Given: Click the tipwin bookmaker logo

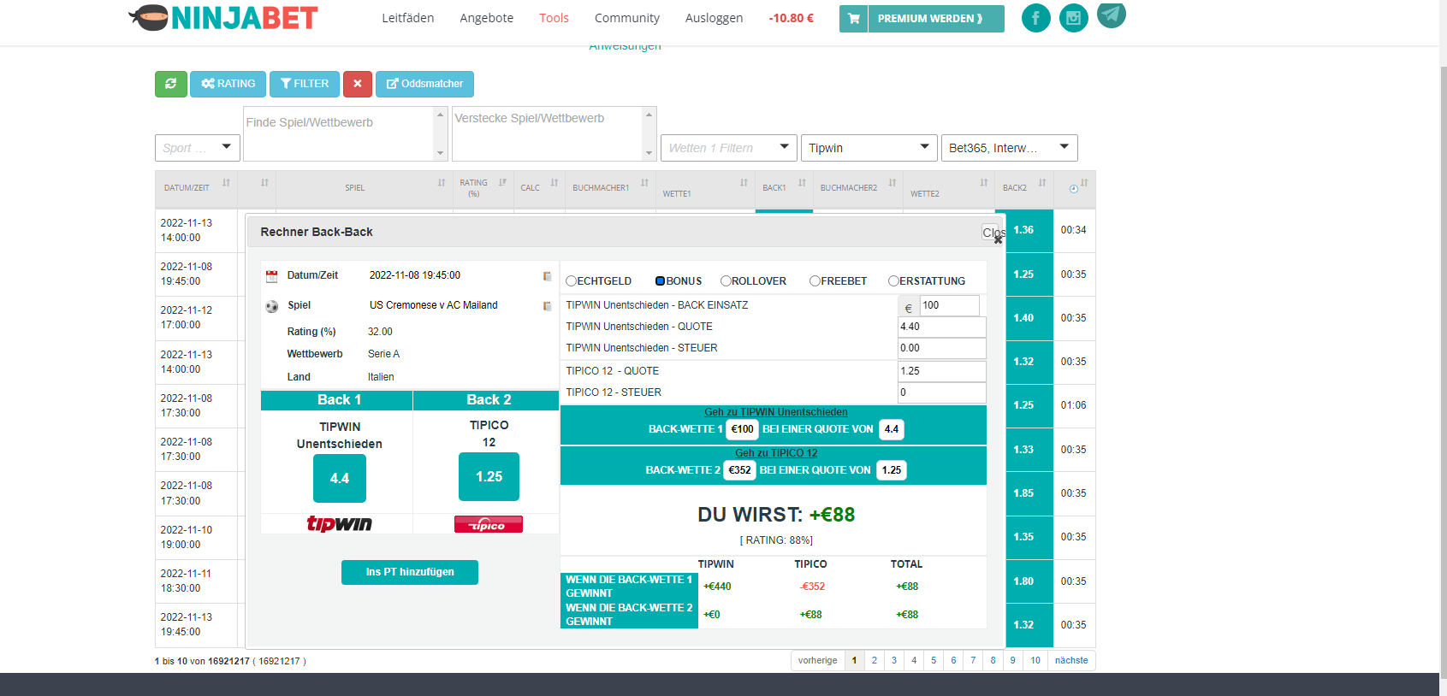Looking at the screenshot, I should [x=340, y=524].
